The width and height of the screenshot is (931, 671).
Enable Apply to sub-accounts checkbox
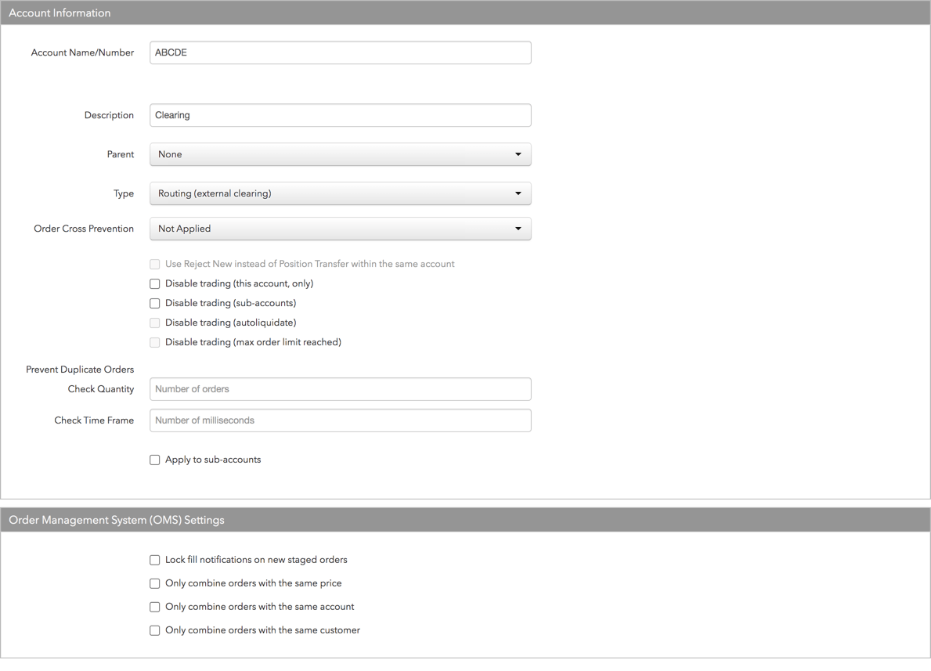(155, 460)
